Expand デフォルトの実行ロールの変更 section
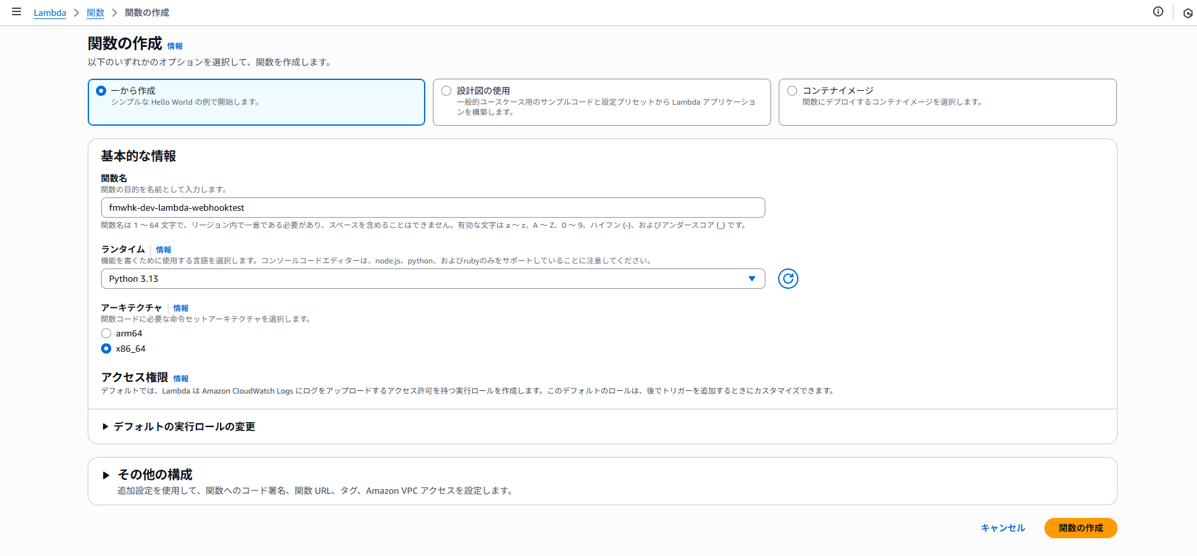The width and height of the screenshot is (1197, 556). point(179,427)
